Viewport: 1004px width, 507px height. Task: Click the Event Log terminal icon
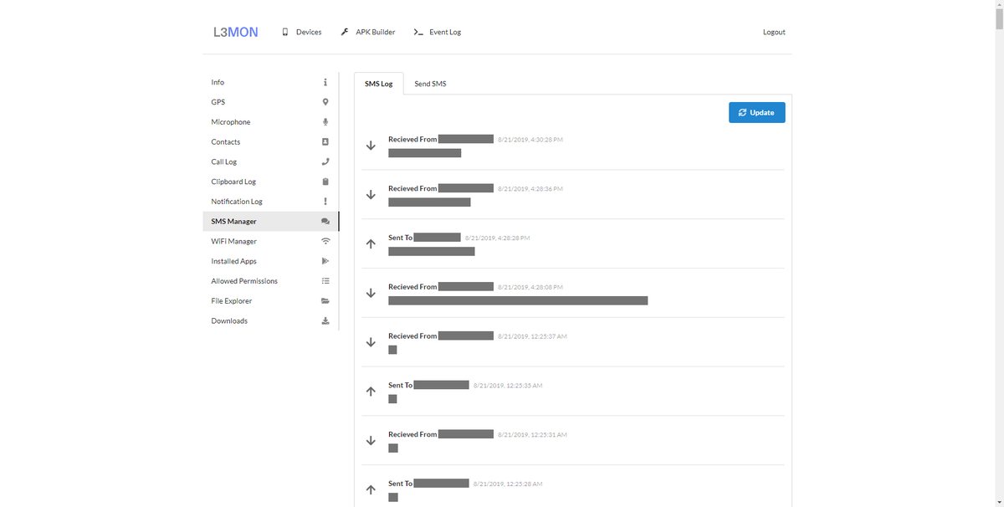click(417, 32)
